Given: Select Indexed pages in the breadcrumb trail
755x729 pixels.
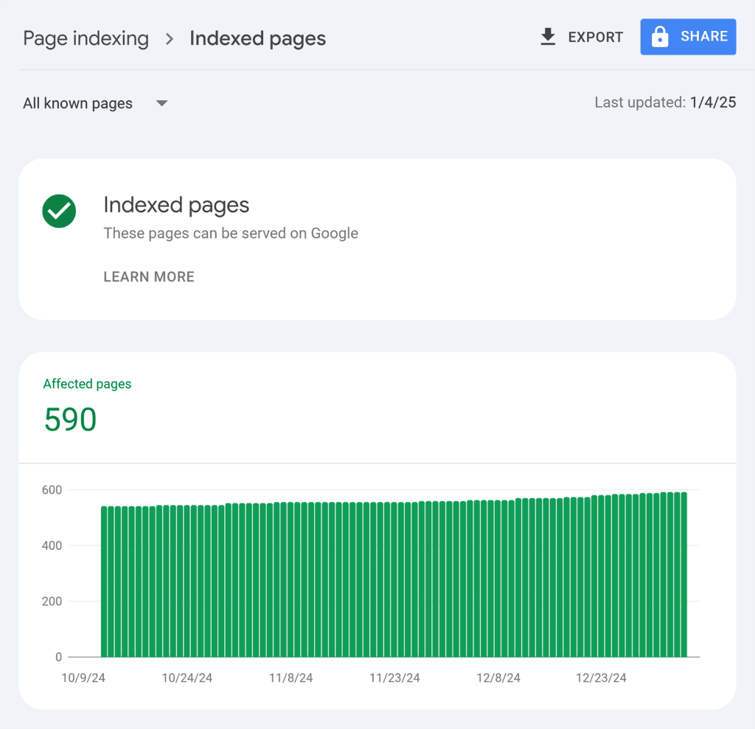Looking at the screenshot, I should 257,38.
